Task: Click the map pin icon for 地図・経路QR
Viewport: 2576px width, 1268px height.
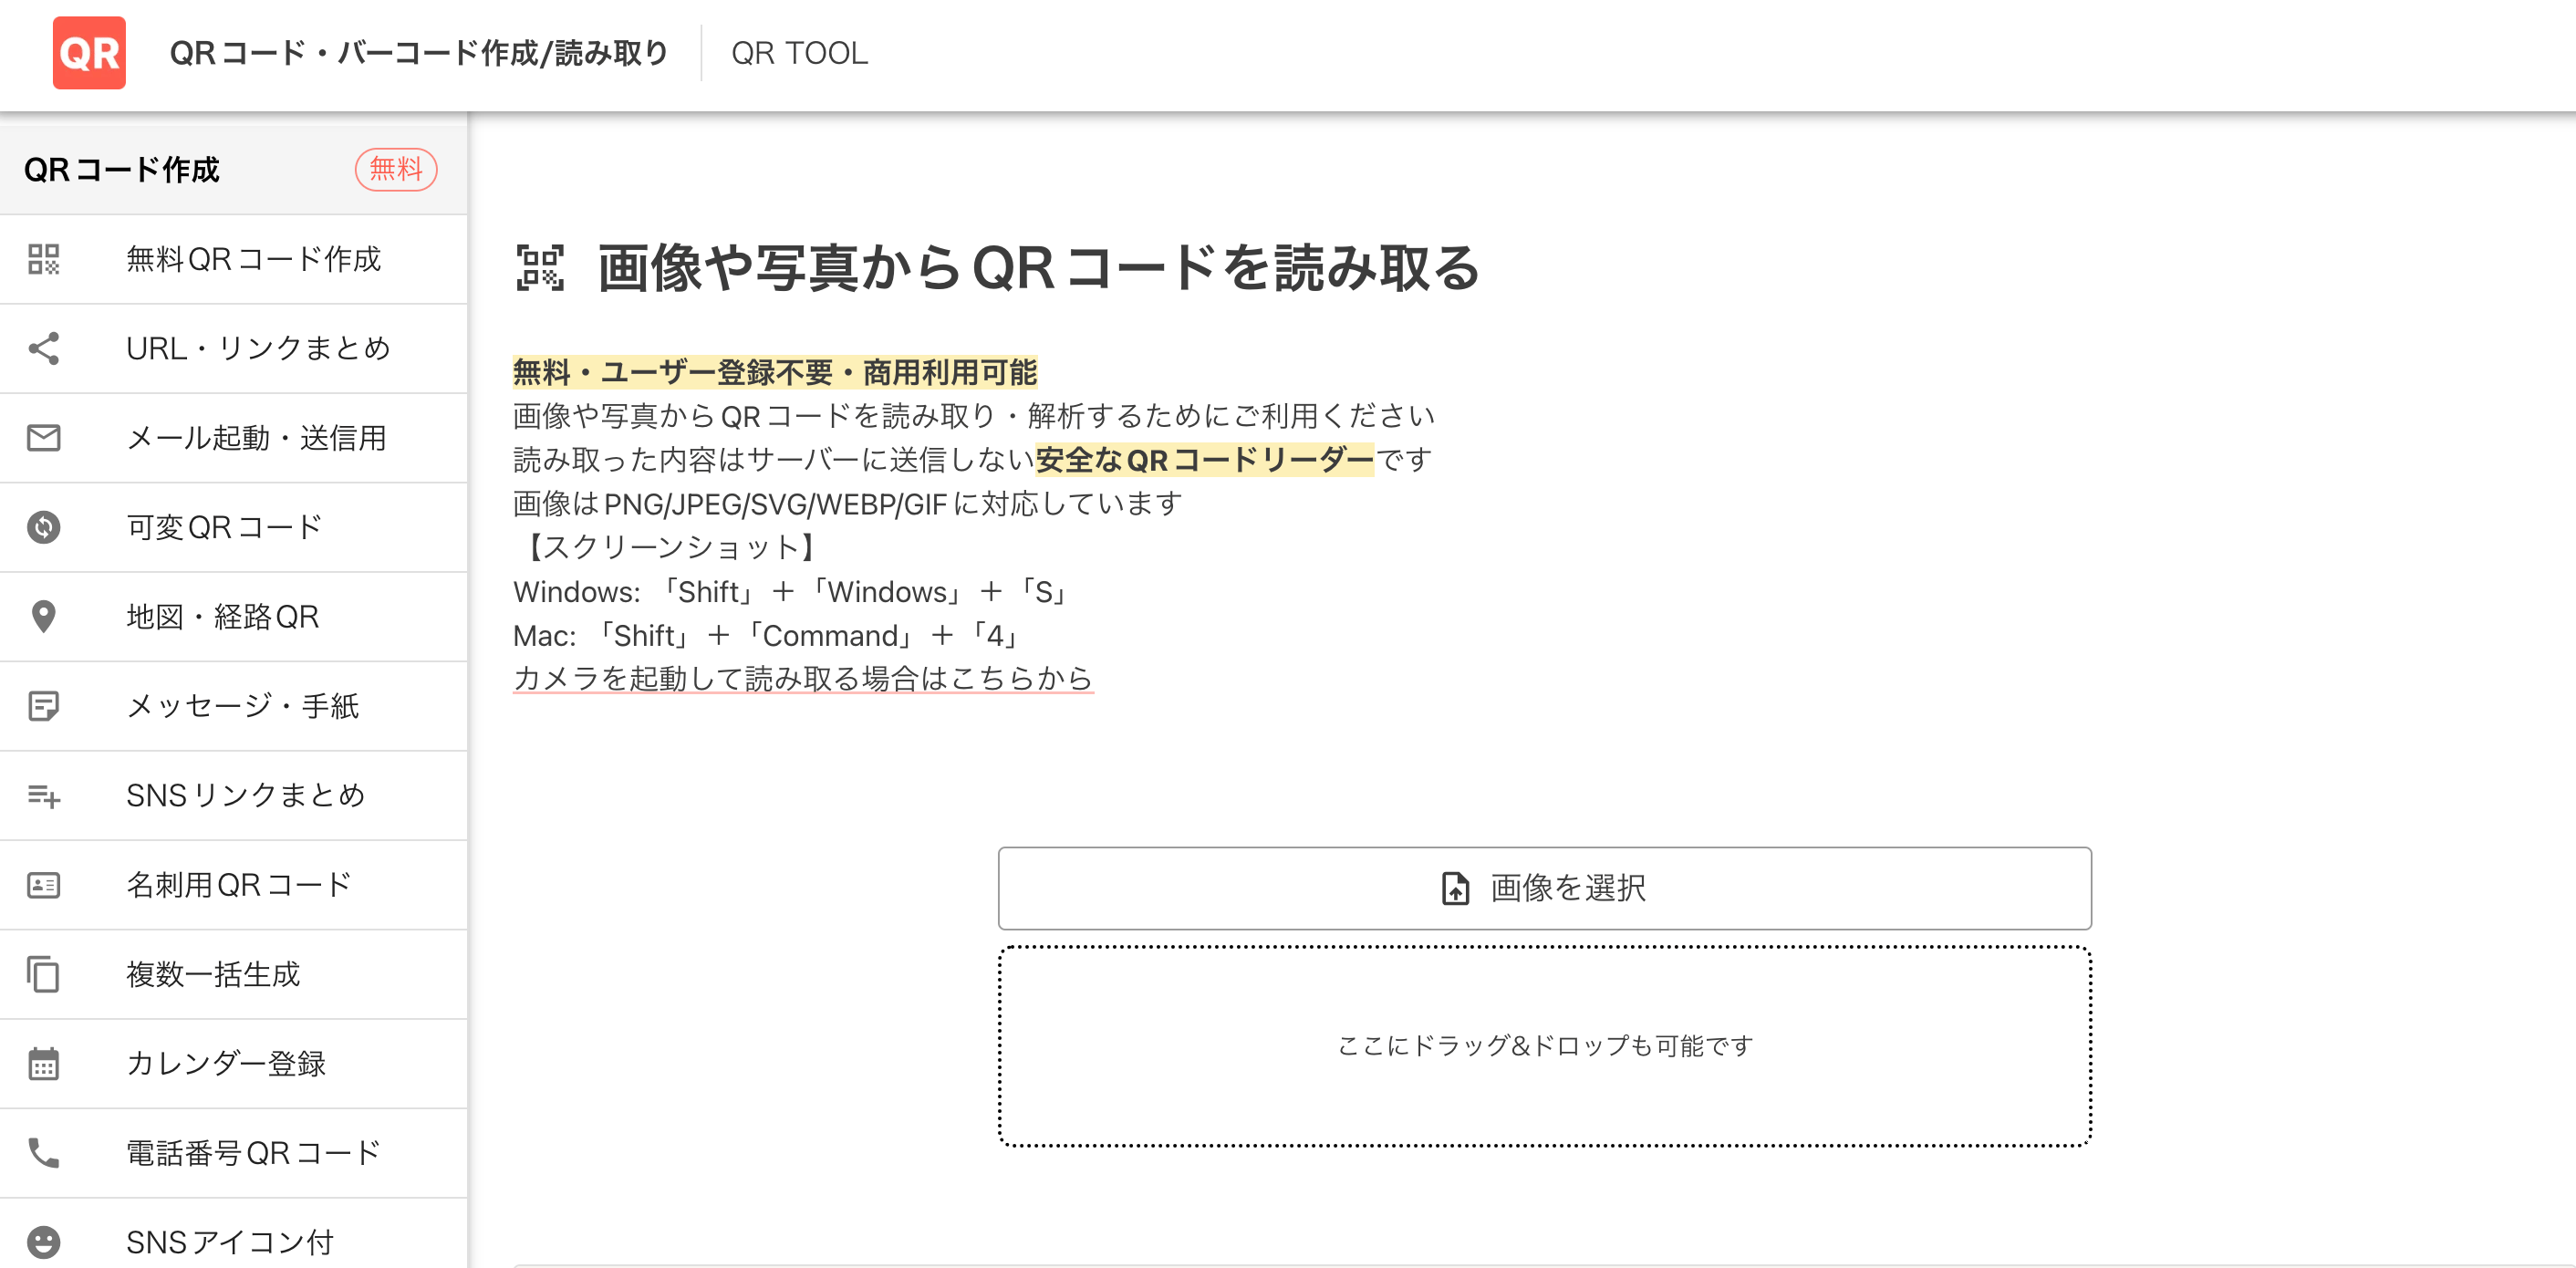Action: pos(45,616)
